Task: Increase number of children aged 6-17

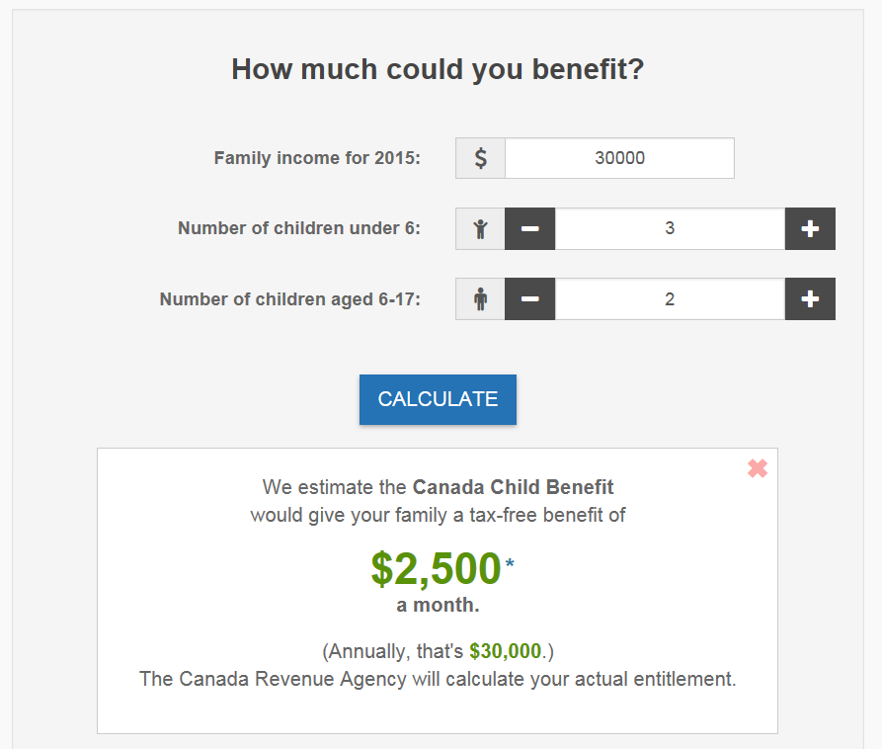Action: [810, 299]
